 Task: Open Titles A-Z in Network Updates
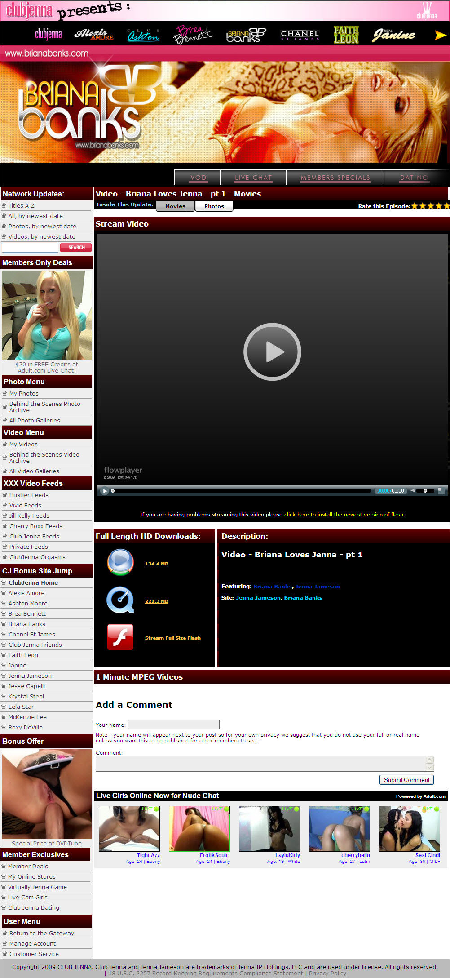coord(22,205)
